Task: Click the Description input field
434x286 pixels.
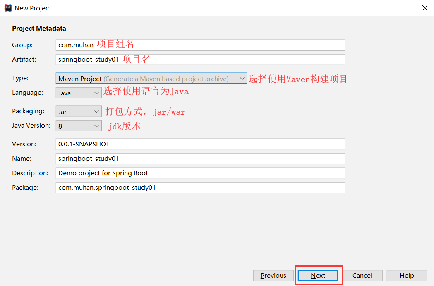Action: coord(200,173)
